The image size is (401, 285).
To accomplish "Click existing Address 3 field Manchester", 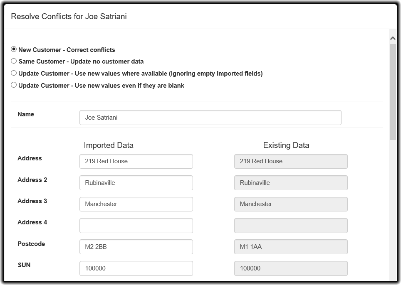I will tap(291, 204).
